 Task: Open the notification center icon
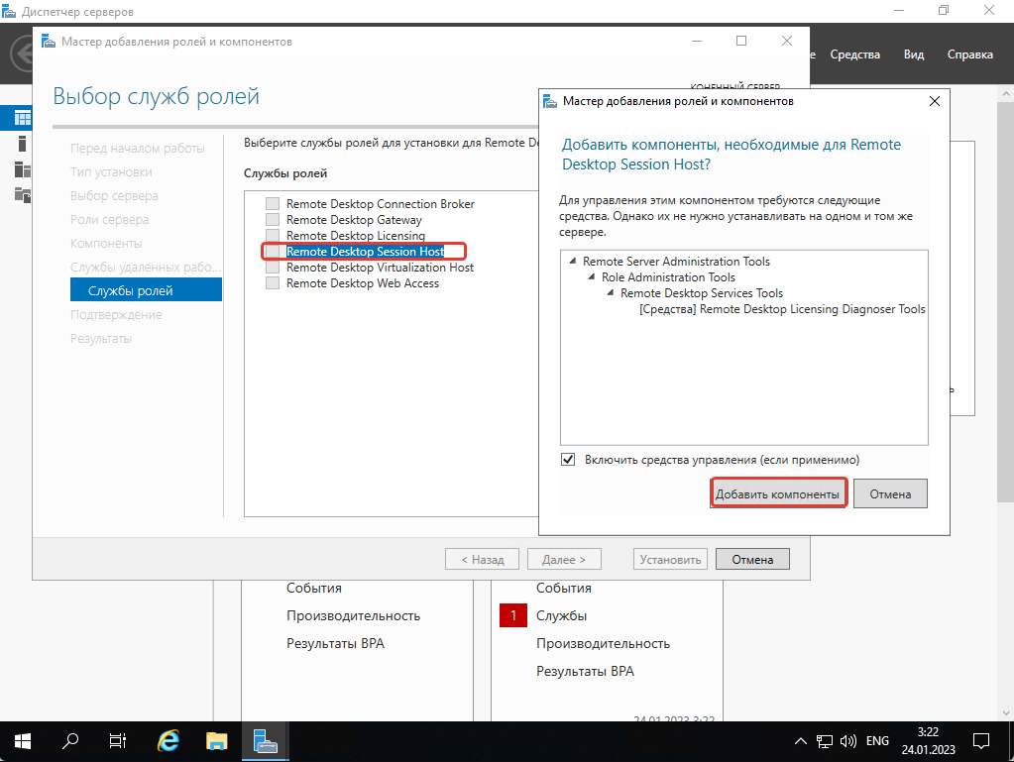[980, 740]
